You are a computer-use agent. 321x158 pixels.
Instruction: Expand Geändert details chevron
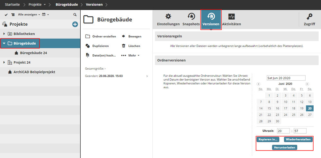(x=147, y=76)
